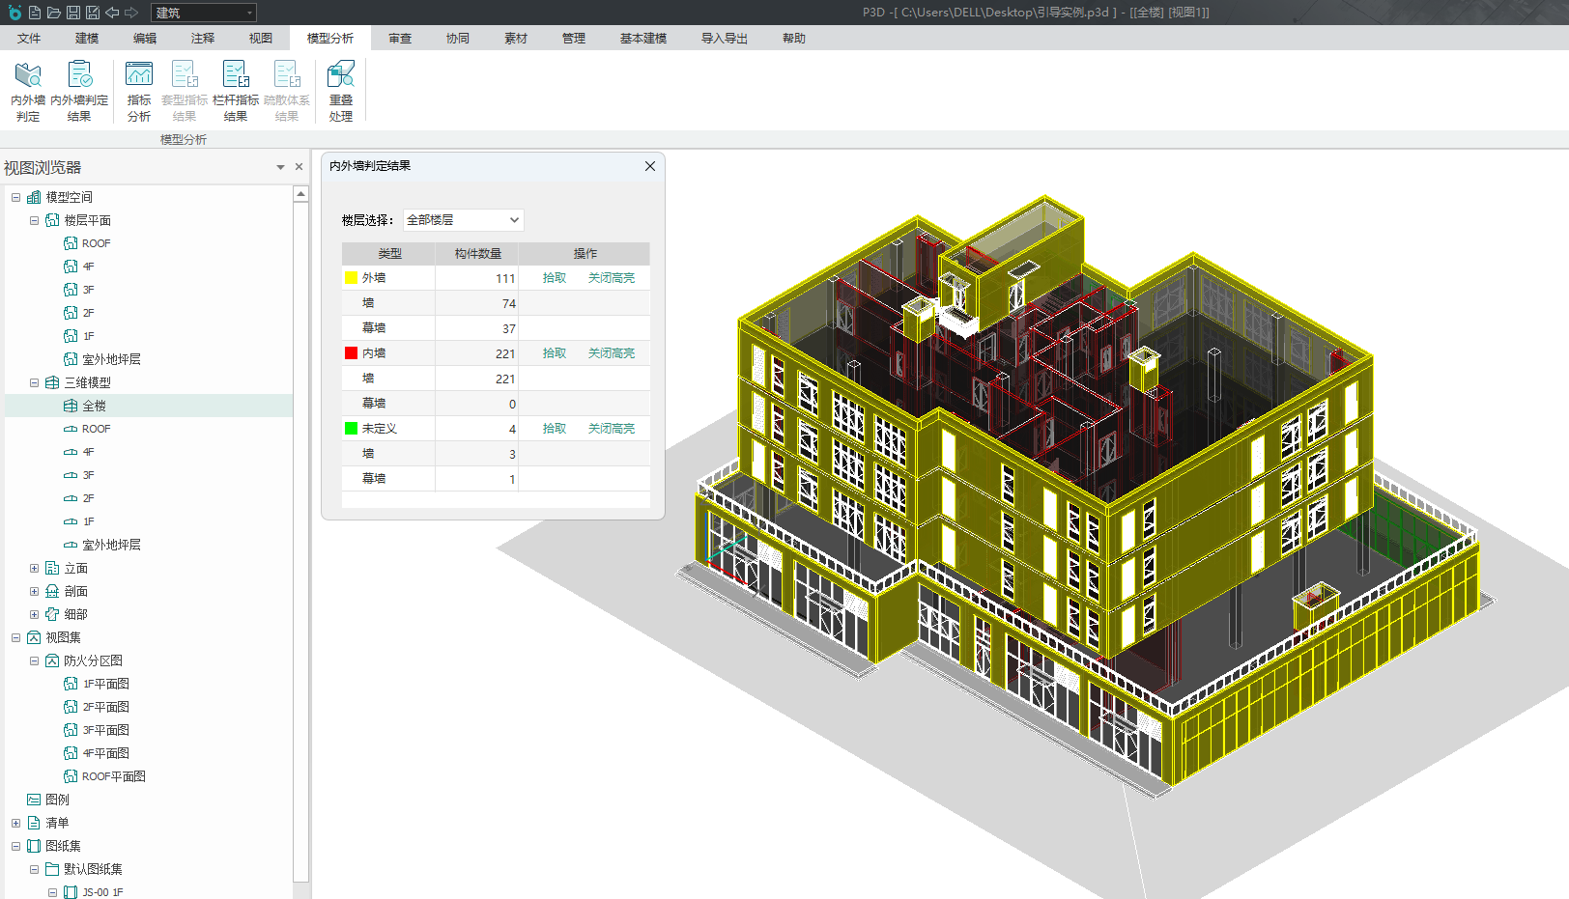This screenshot has height=899, width=1569.
Task: Turn off highlight for 外墙 row
Action: 611,278
